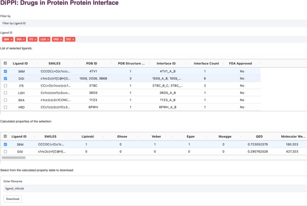Check the VRD ligand row checkbox

5,107
